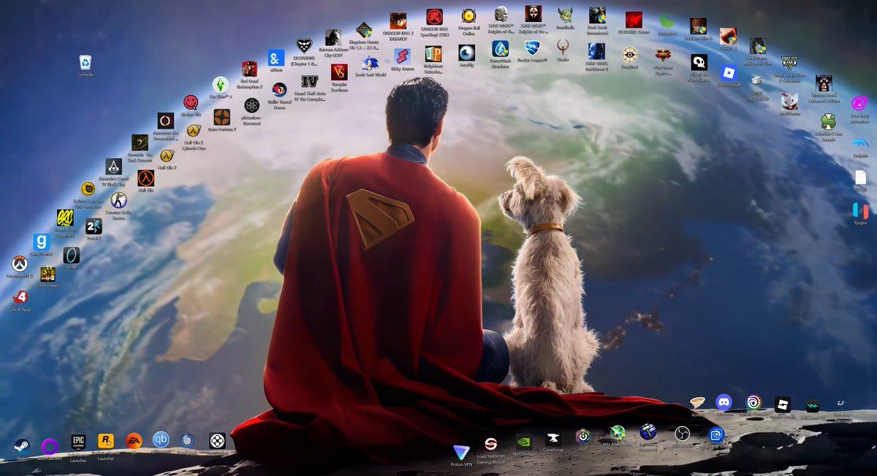Launch the Tekken 7 shortcut
The width and height of the screenshot is (877, 476).
[727, 36]
